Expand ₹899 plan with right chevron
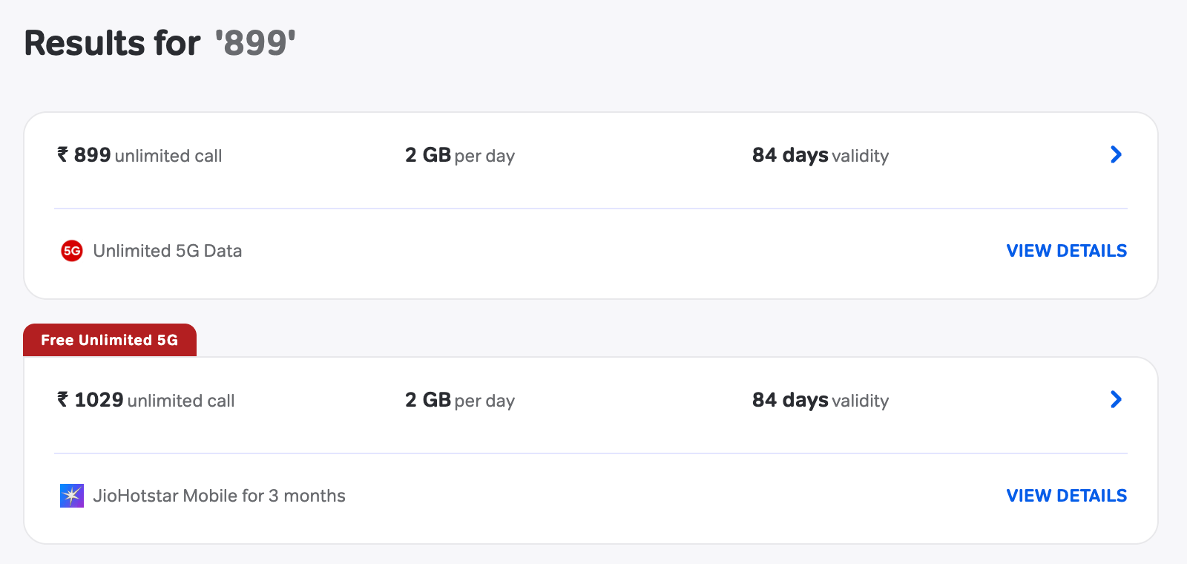This screenshot has height=564, width=1187. (1116, 154)
